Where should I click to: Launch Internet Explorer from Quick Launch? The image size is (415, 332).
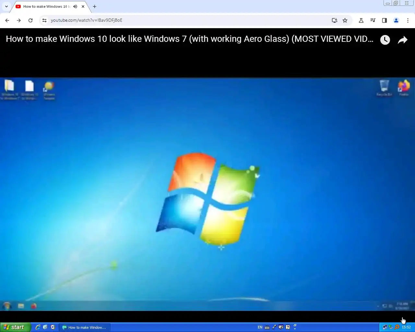pos(38,327)
